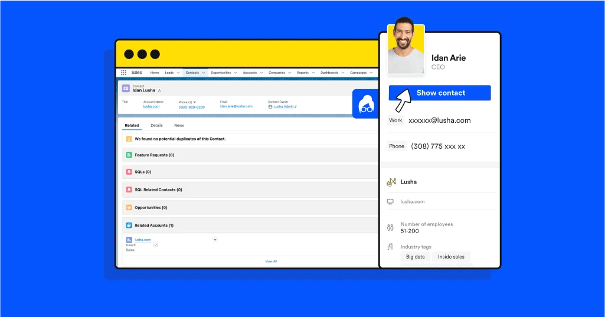This screenshot has height=317, width=605.
Task: Expand the Companies menu chevron
Action: tap(289, 73)
